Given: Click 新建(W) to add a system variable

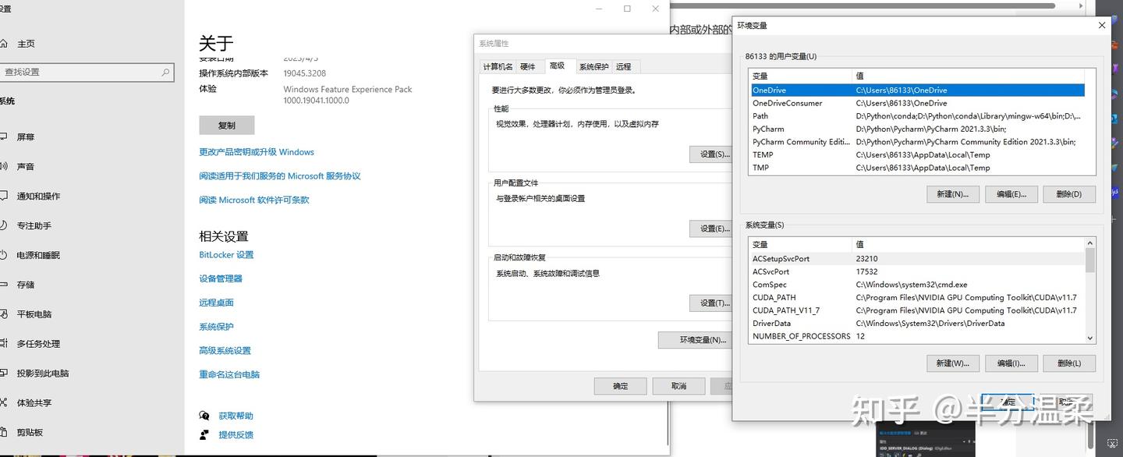Looking at the screenshot, I should point(953,363).
